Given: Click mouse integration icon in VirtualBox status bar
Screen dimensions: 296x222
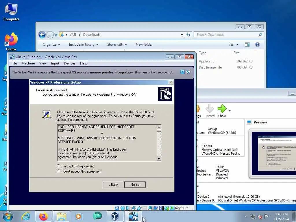Looking at the screenshot, I should tap(167, 208).
